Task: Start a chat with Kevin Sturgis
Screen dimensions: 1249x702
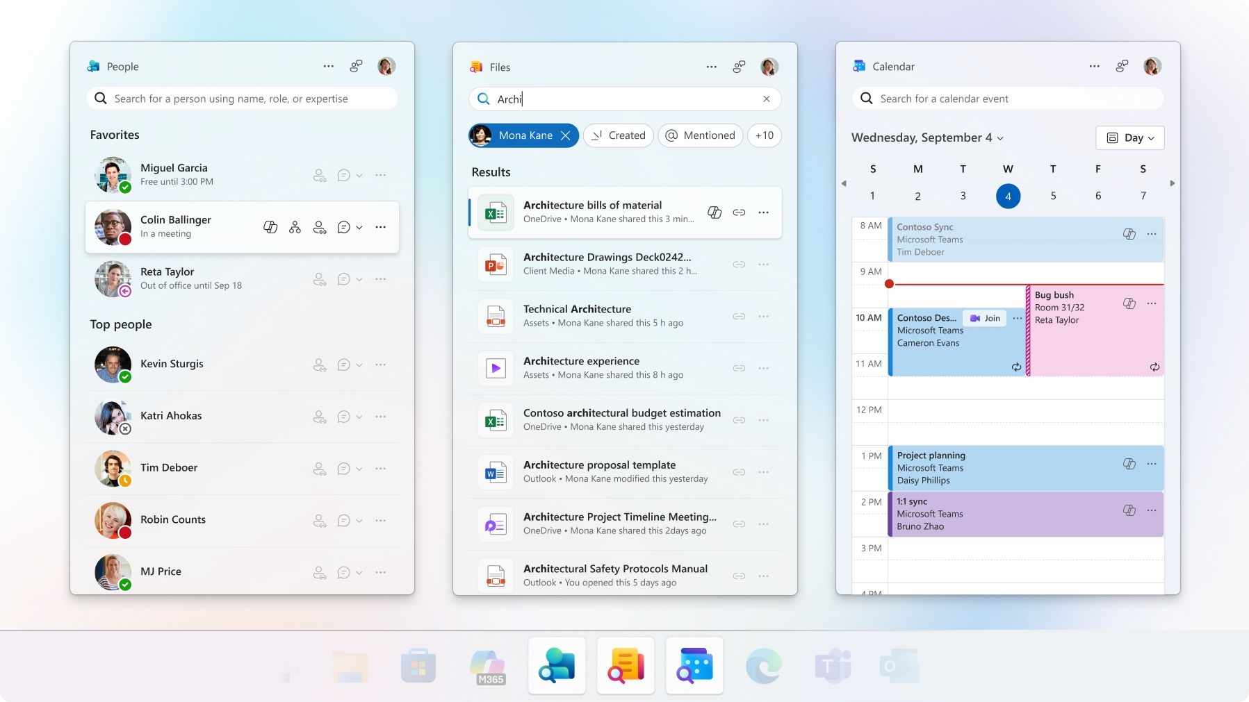Action: click(343, 364)
